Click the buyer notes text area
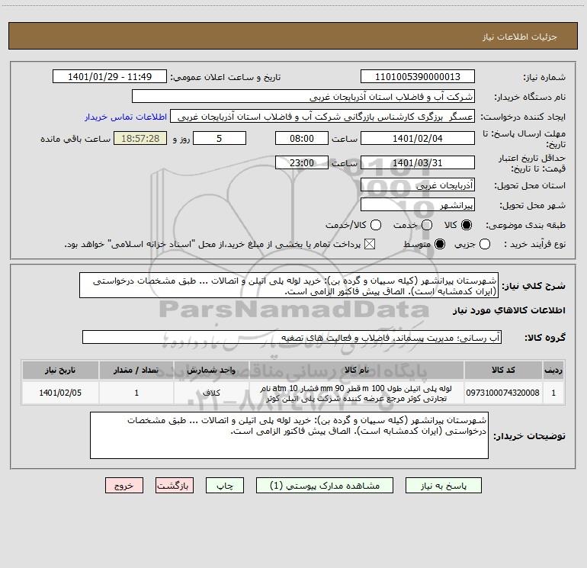Screen dimensions: 587x568 pos(289,435)
